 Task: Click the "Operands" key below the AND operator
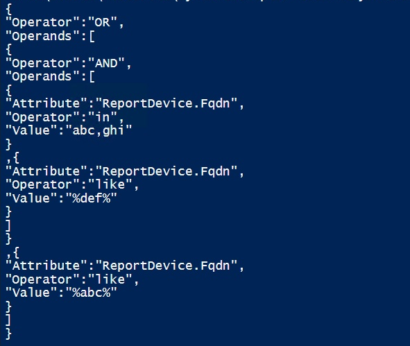[x=42, y=76]
